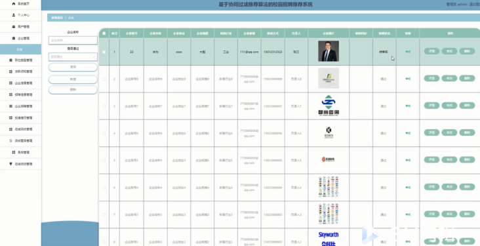Click the 企业邮箱 column header
Viewport: 480px width, 246px height.
[x=249, y=33]
